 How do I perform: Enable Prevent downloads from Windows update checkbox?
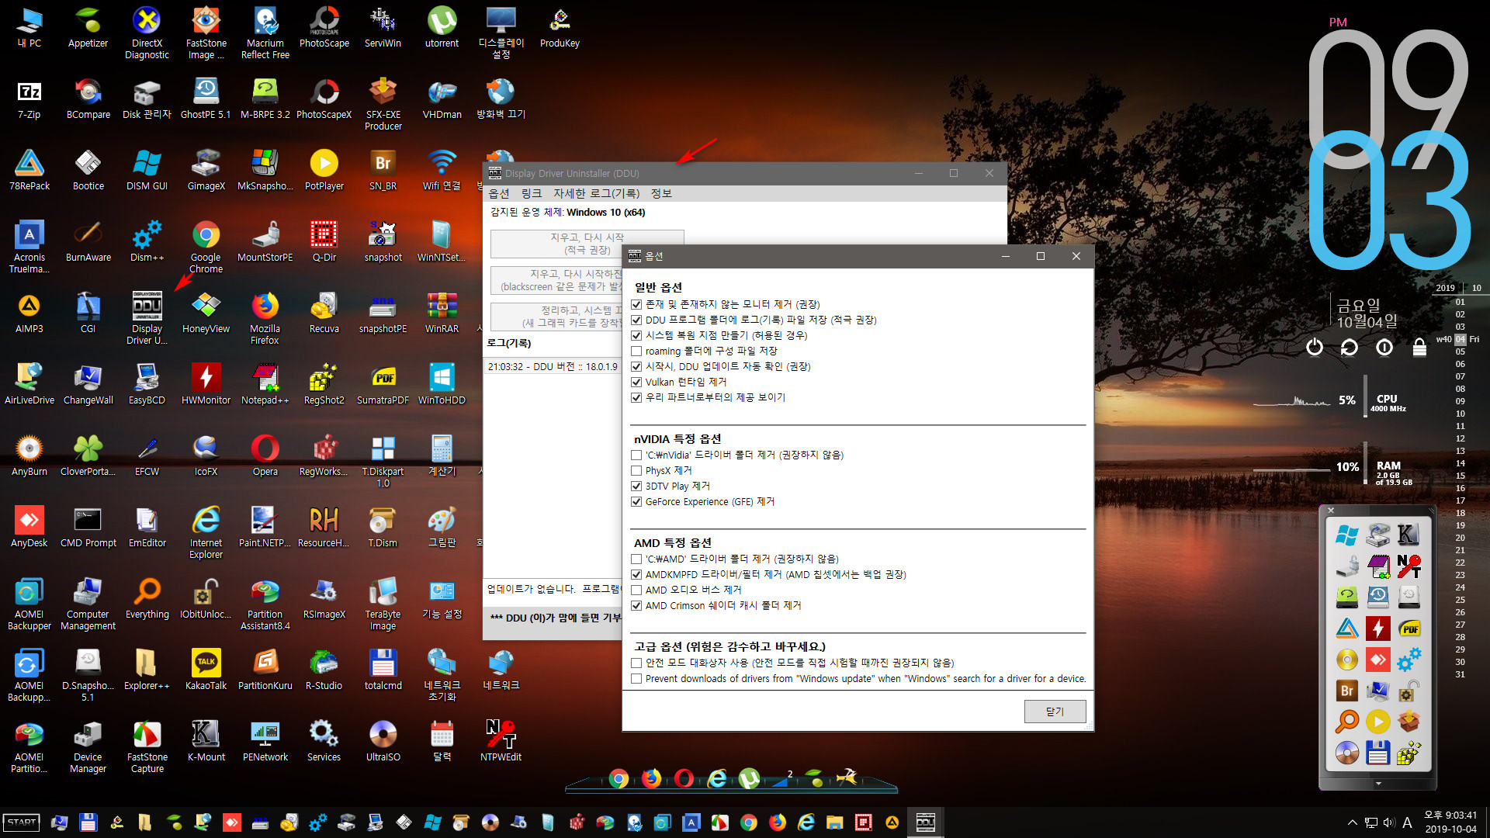tap(636, 678)
